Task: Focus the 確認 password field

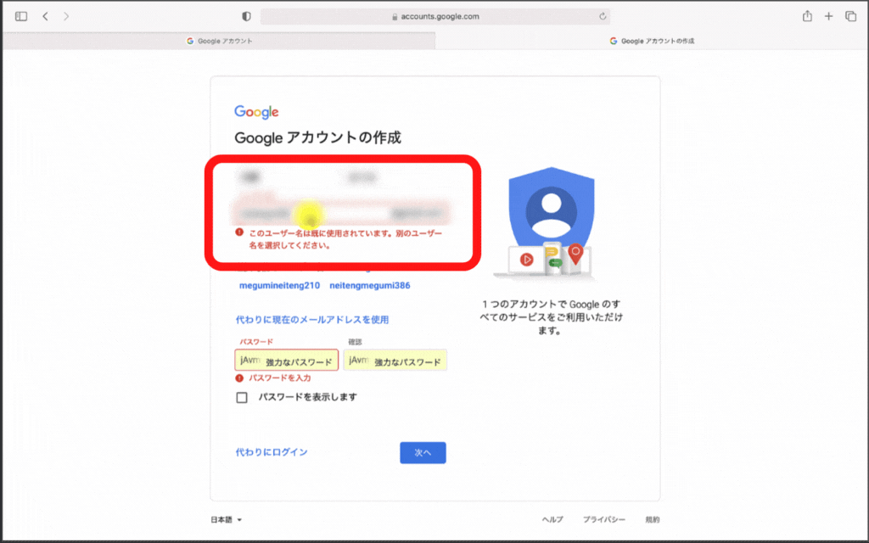Action: [395, 360]
